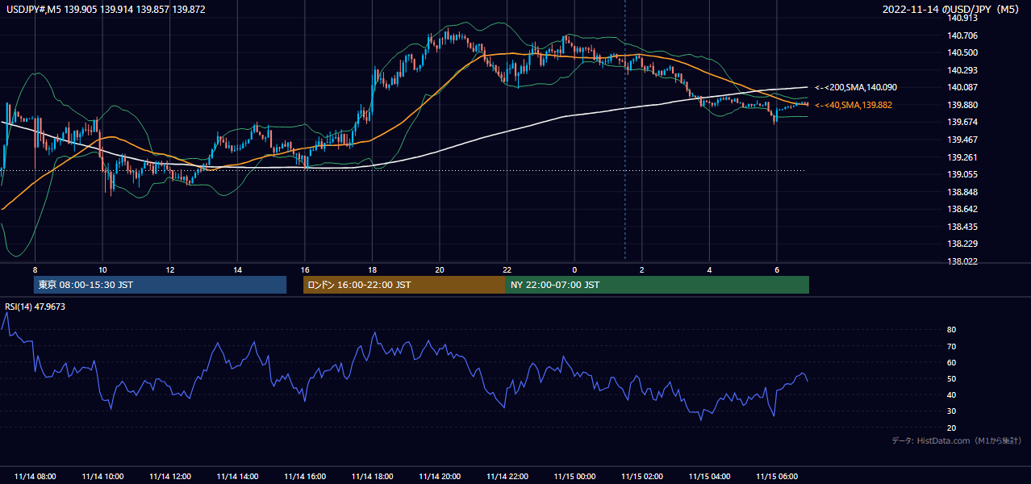The image size is (1031, 484).
Task: Click hour label 18 under the price chart
Action: (372, 269)
